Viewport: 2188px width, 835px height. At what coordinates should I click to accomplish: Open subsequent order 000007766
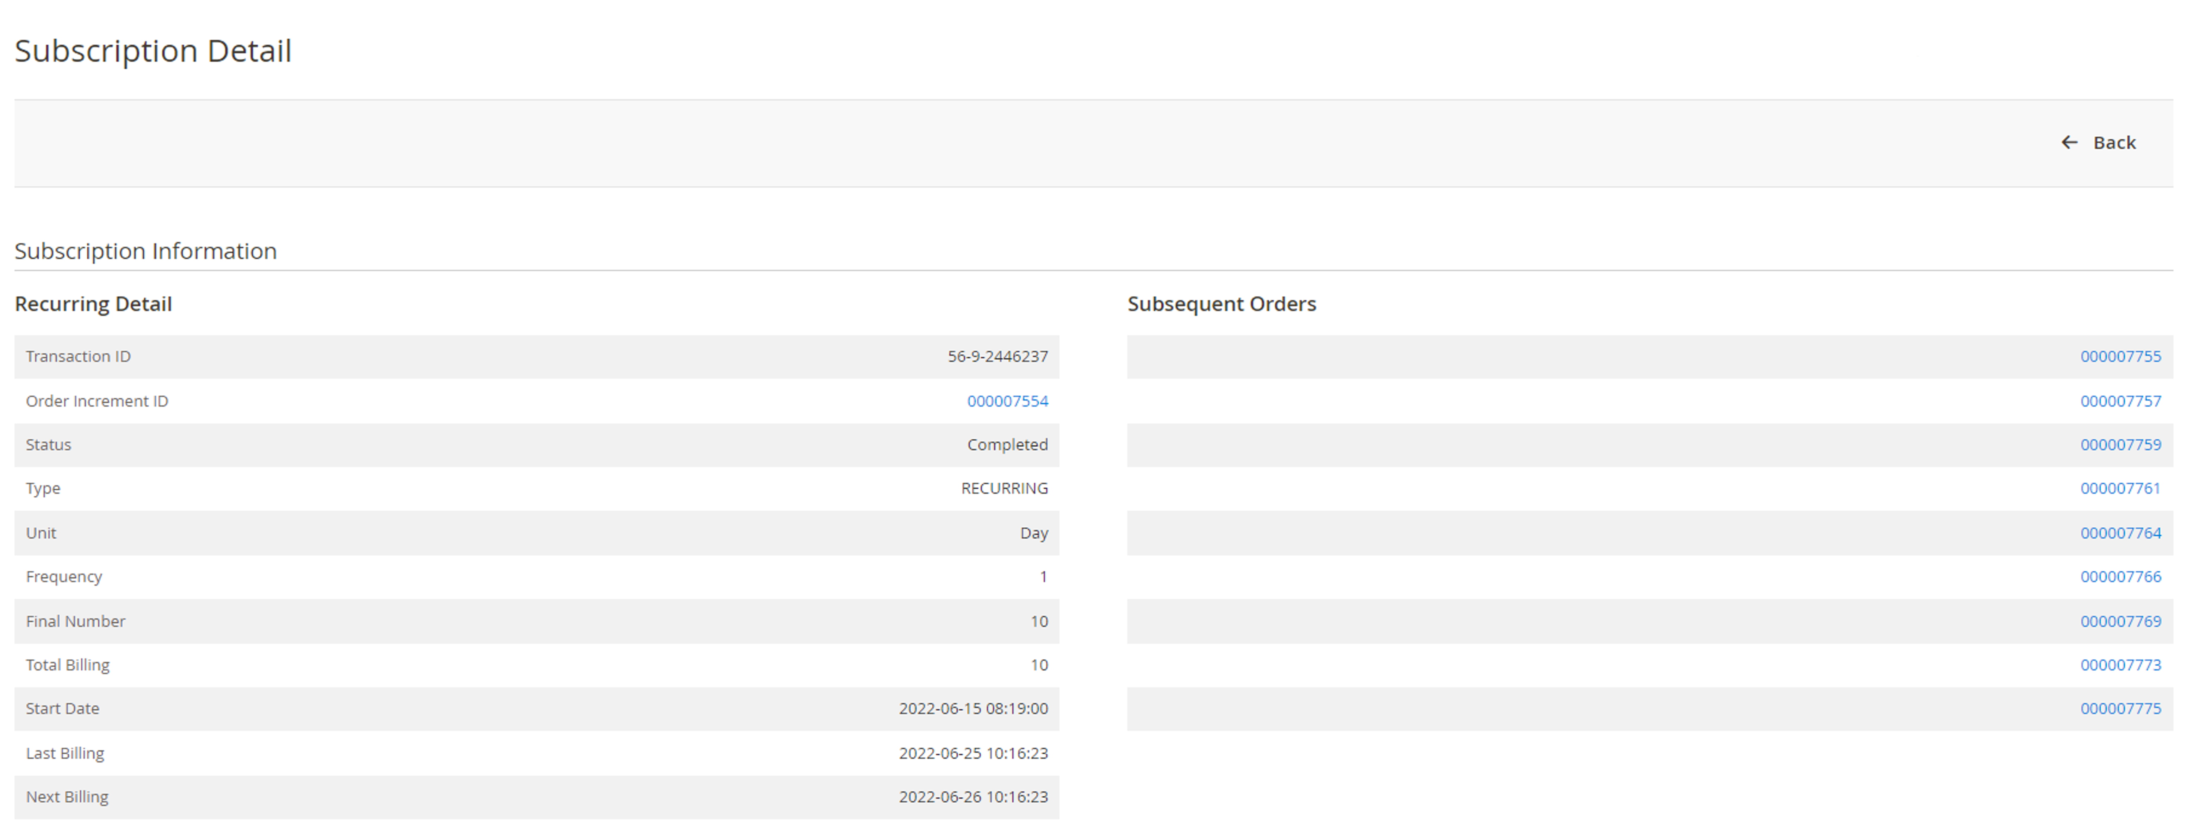pos(2120,576)
